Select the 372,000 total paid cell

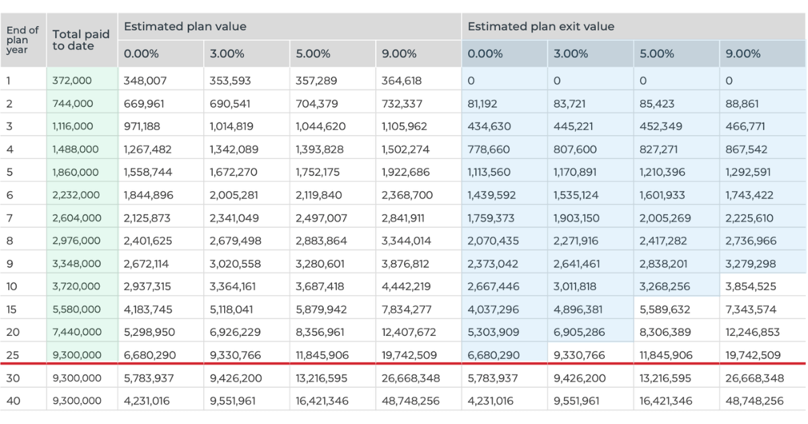tap(73, 81)
